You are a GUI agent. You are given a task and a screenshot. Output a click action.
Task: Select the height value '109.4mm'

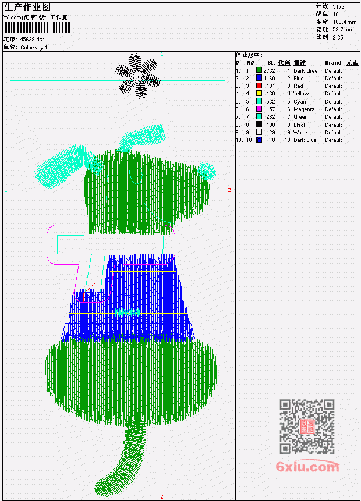(x=345, y=22)
